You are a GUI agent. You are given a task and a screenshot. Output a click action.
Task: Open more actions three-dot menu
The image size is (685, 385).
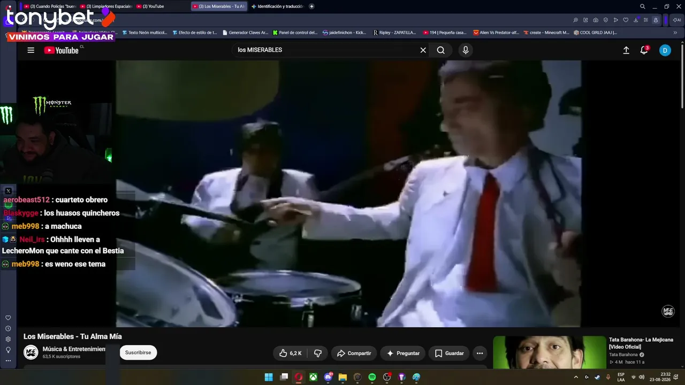(479, 353)
